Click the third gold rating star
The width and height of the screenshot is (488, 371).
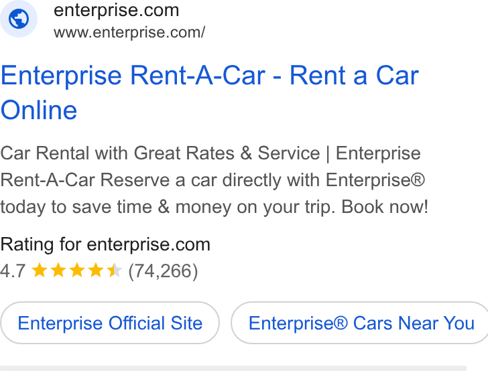click(x=77, y=270)
